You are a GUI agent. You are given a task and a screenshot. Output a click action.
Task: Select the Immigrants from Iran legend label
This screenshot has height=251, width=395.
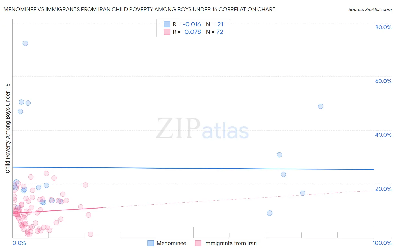(x=230, y=243)
